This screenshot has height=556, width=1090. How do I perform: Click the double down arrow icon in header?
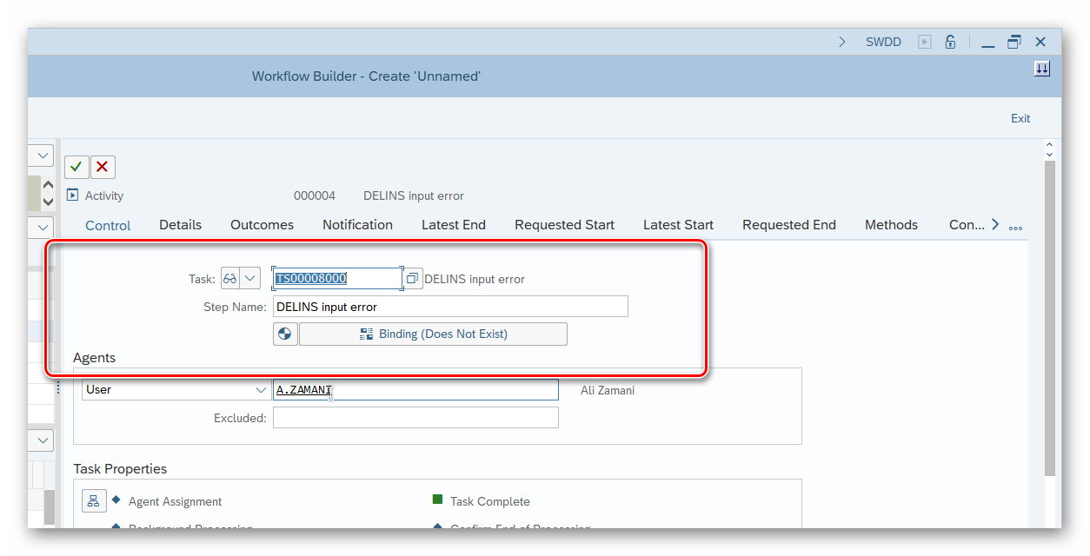pos(1042,69)
